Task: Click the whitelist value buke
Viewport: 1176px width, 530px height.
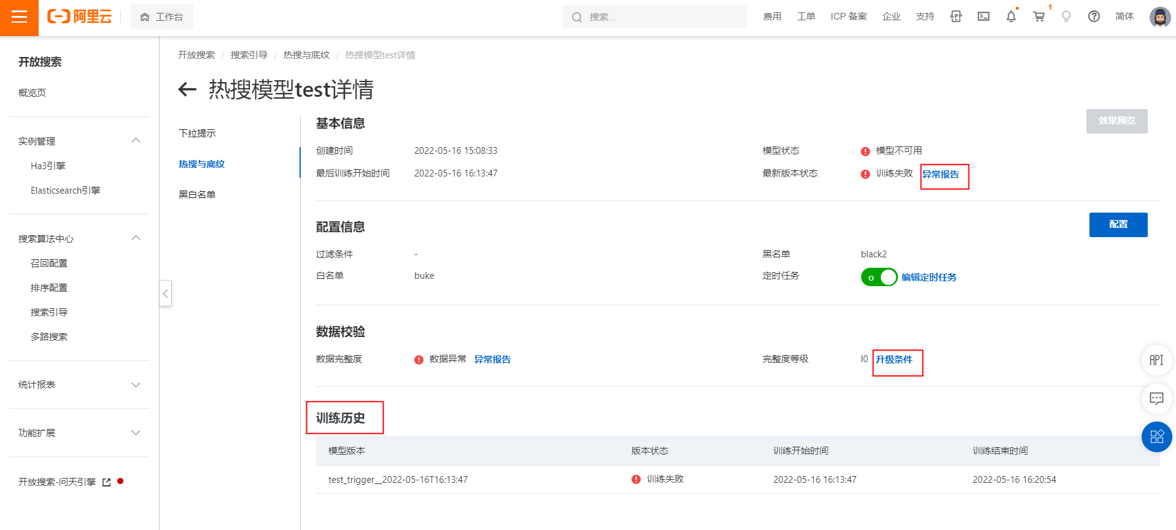Action: (424, 276)
